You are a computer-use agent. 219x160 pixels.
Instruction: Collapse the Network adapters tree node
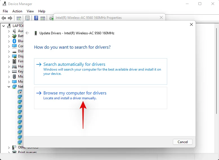pyautogui.click(x=9, y=87)
